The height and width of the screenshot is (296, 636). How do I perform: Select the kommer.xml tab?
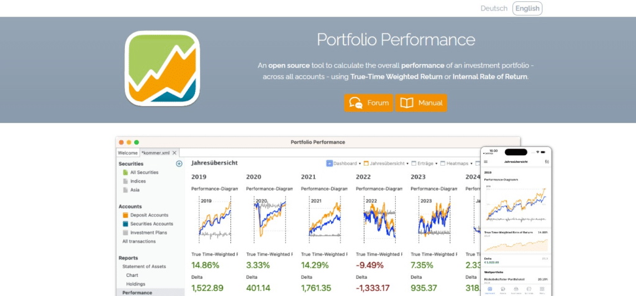(155, 153)
